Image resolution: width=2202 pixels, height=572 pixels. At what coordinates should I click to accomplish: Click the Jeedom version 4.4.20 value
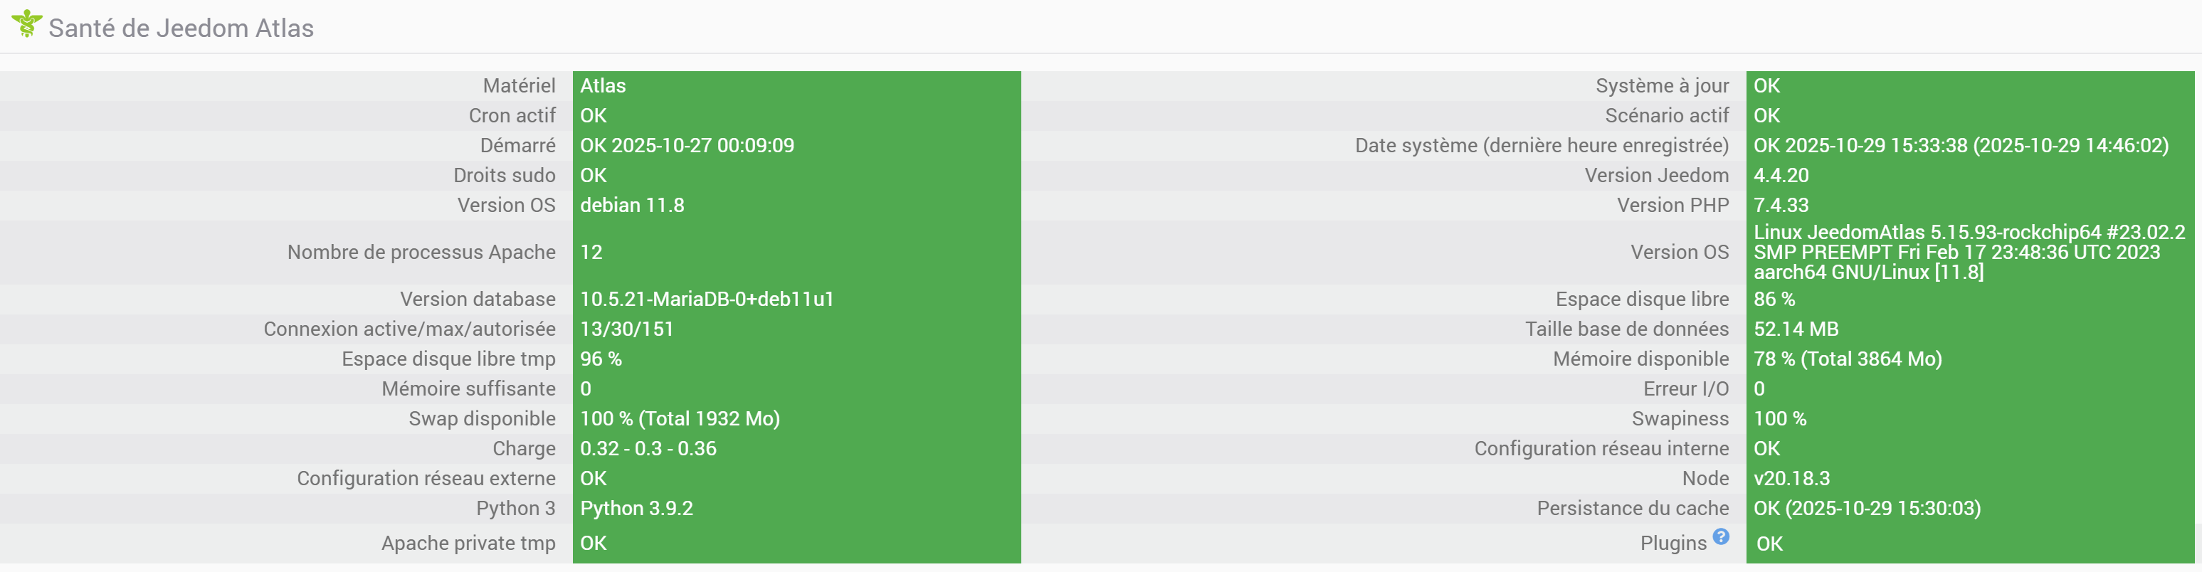1781,175
